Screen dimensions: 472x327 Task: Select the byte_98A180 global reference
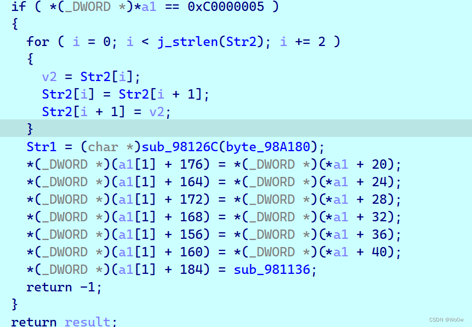tap(268, 147)
